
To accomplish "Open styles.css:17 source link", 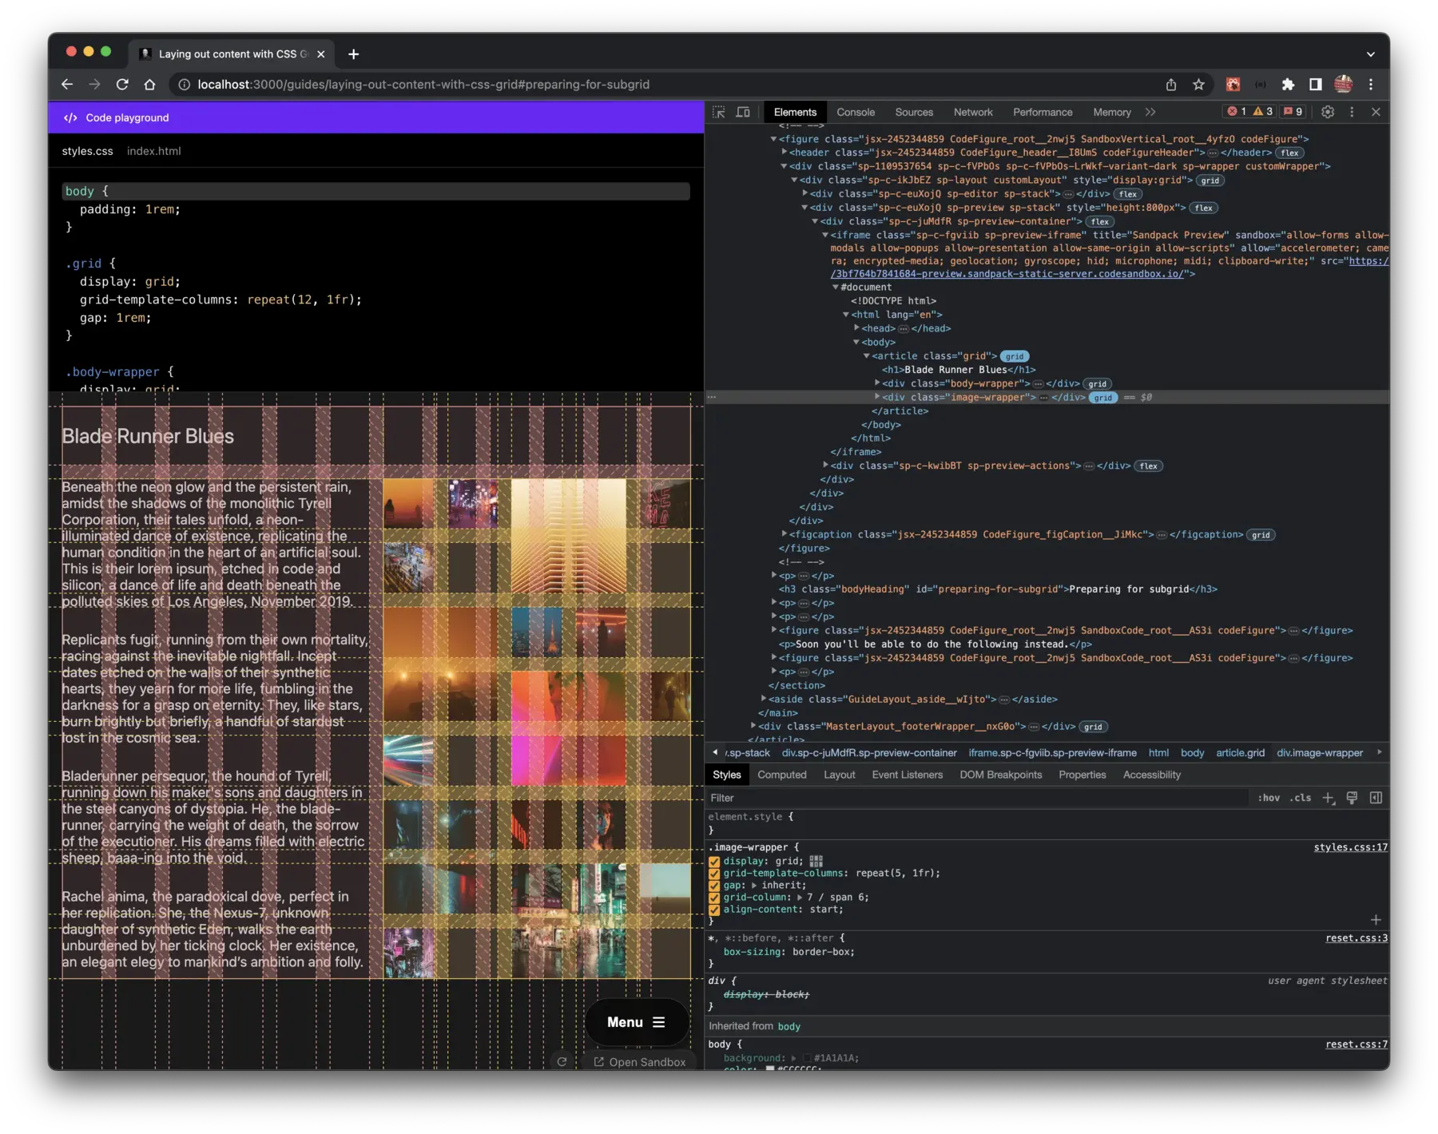I will [x=1350, y=847].
